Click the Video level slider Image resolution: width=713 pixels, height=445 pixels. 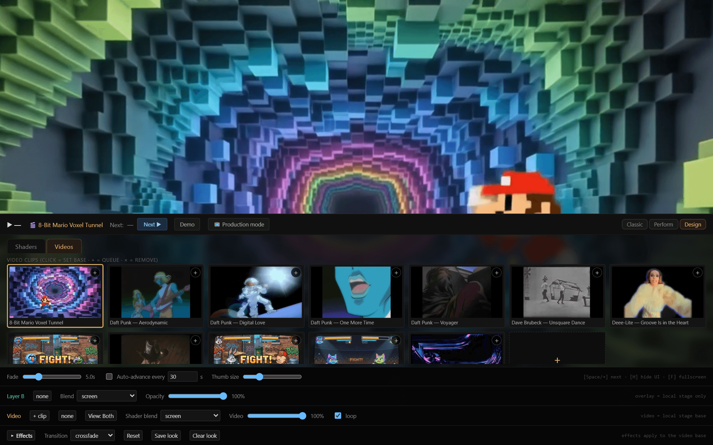coord(277,416)
